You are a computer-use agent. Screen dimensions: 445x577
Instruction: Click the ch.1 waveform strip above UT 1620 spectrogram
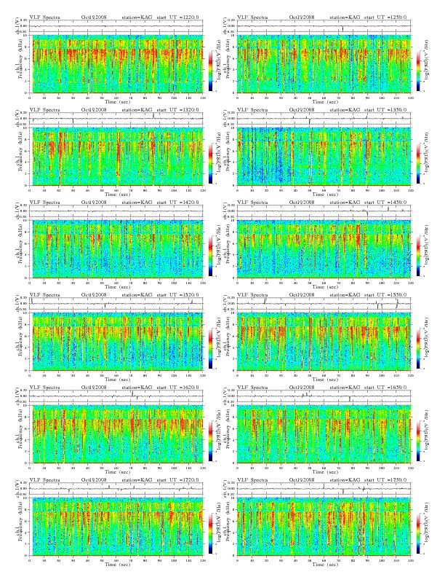[x=116, y=396]
